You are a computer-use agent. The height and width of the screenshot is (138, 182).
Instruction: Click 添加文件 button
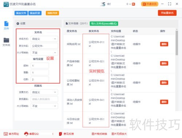21,13
